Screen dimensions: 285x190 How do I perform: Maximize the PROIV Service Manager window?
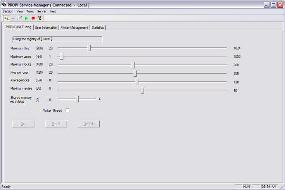coord(273,5)
